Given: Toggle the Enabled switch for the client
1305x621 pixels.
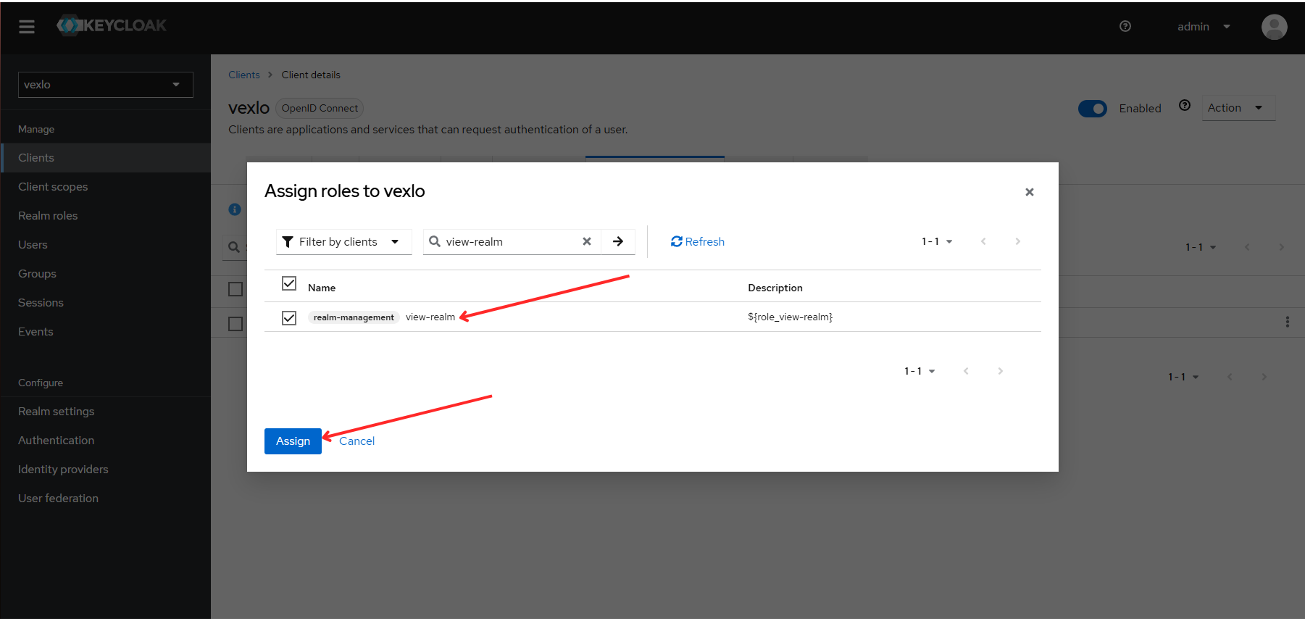Looking at the screenshot, I should pyautogui.click(x=1092, y=109).
